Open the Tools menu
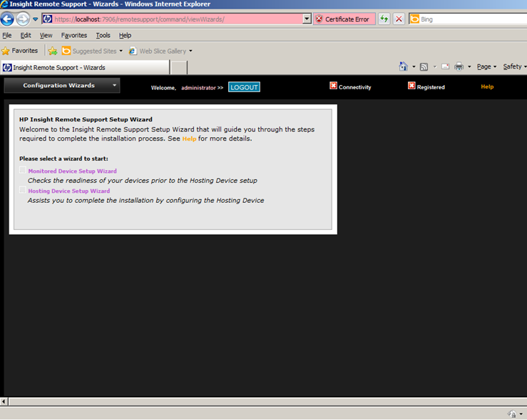The width and height of the screenshot is (527, 420). (x=103, y=35)
